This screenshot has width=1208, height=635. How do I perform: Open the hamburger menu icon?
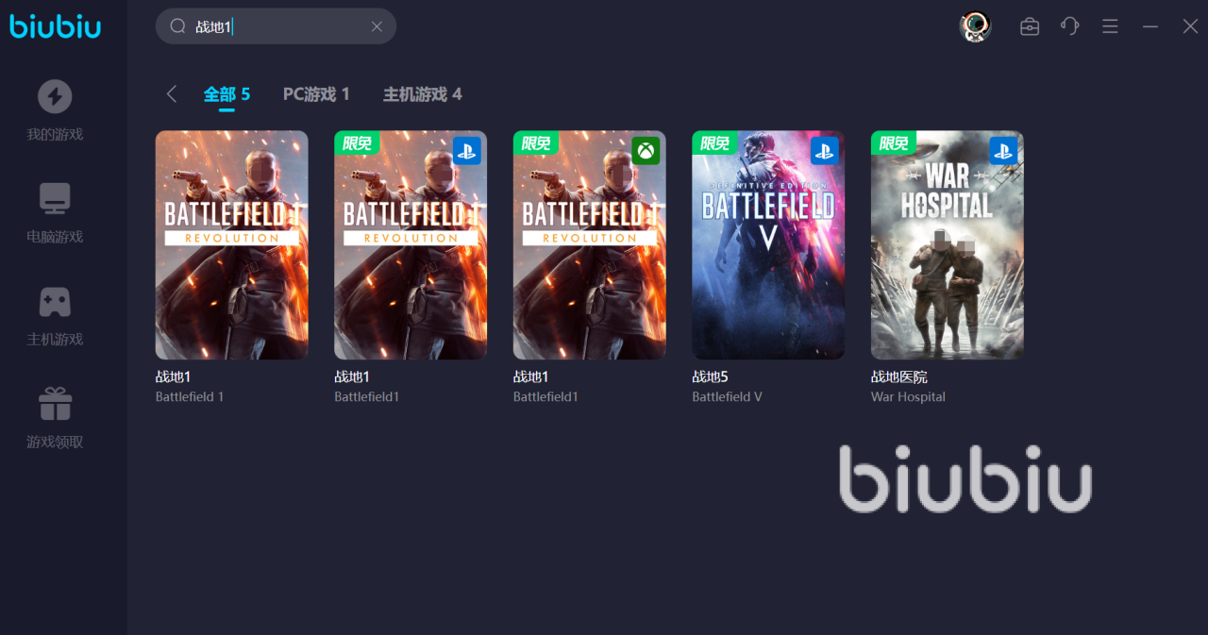[1110, 26]
